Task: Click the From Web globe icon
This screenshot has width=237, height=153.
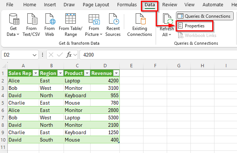Action: (49, 19)
